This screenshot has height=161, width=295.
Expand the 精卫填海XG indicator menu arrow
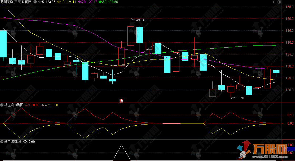point(2,142)
